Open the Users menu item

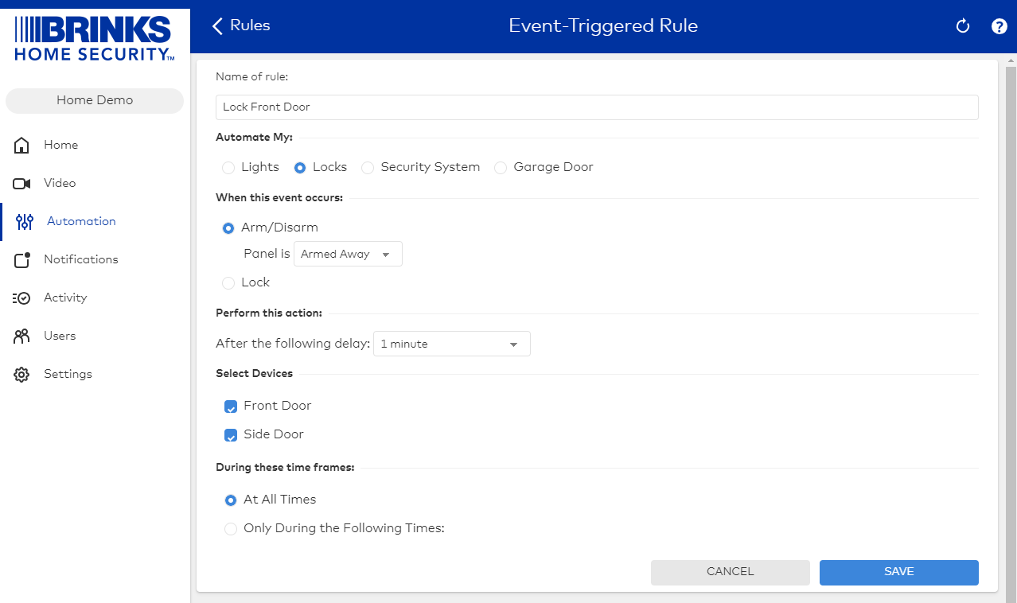(x=95, y=336)
